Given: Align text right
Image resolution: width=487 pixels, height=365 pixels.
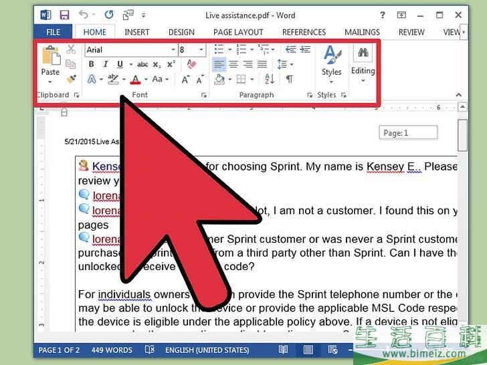Looking at the screenshot, I should click(248, 65).
